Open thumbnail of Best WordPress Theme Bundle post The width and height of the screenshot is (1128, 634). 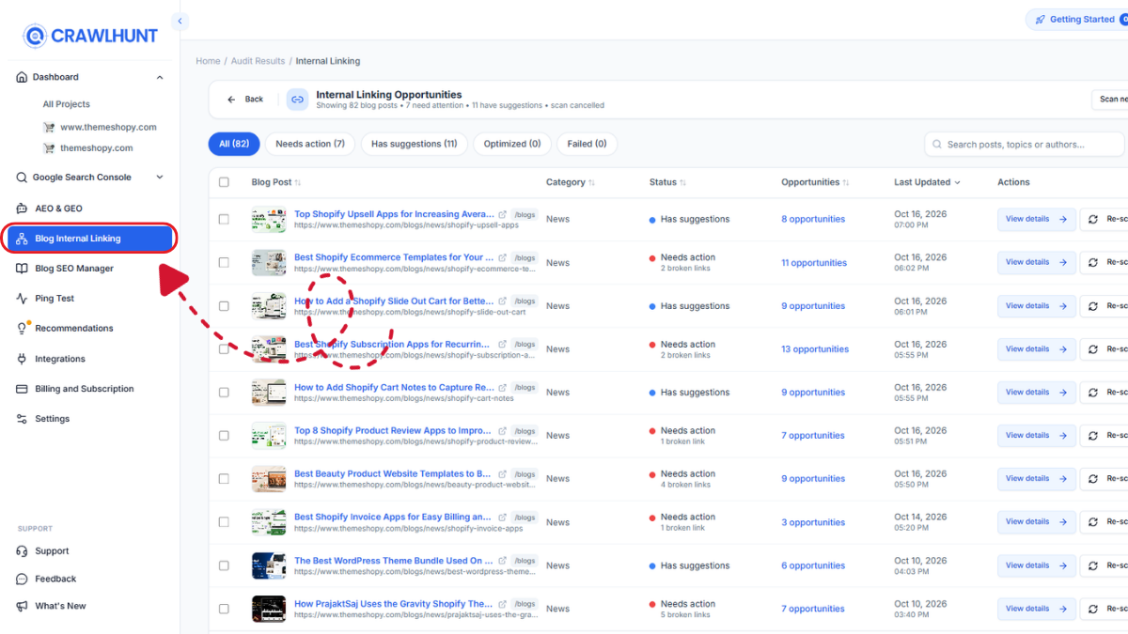[x=269, y=565]
